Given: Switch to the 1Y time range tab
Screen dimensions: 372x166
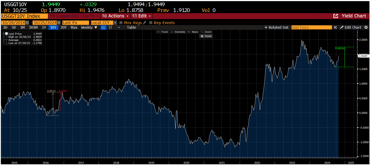Looking at the screenshot, I should coord(44,27).
